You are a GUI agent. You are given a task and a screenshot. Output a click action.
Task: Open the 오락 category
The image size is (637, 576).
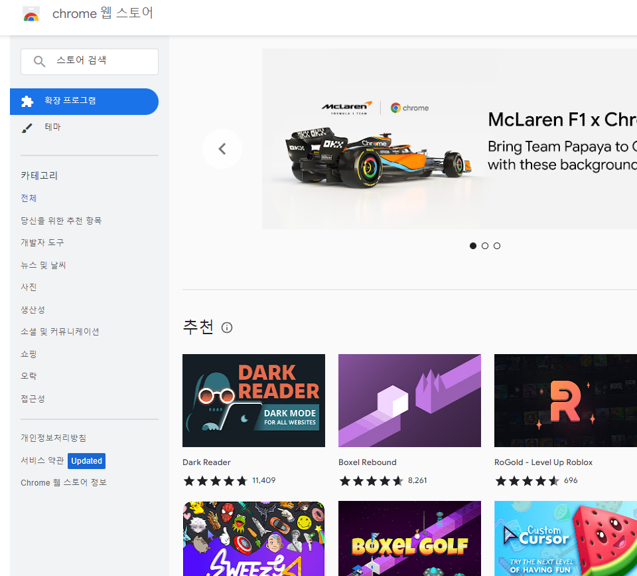29,376
